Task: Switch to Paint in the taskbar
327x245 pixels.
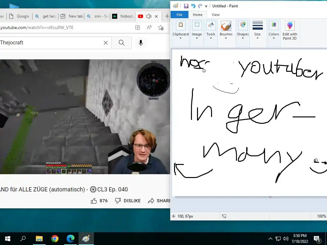Action: pyautogui.click(x=86, y=239)
